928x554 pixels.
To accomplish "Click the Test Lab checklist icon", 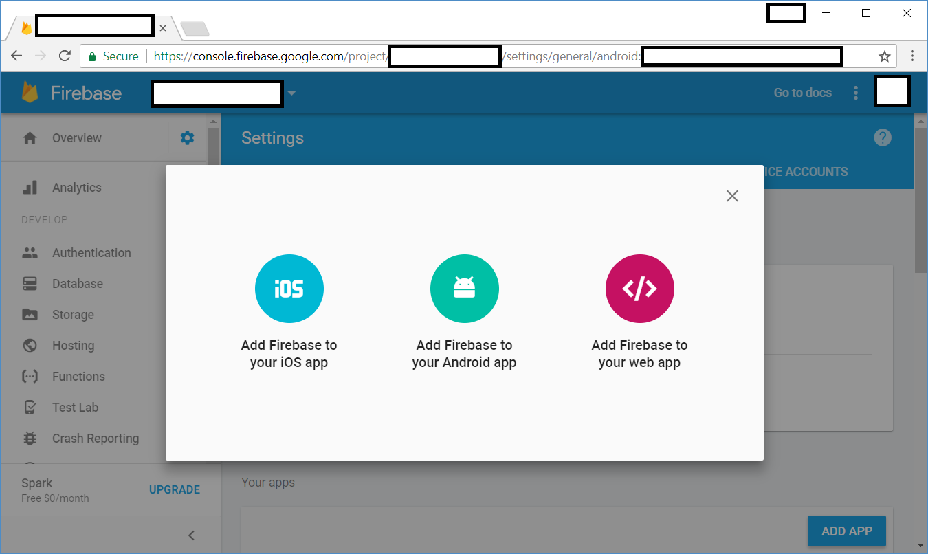I will pos(30,408).
